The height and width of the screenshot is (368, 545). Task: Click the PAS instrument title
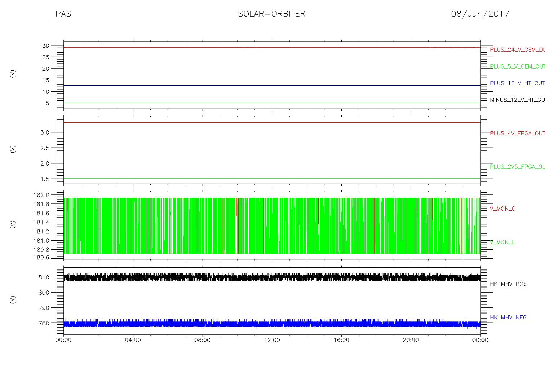(63, 14)
